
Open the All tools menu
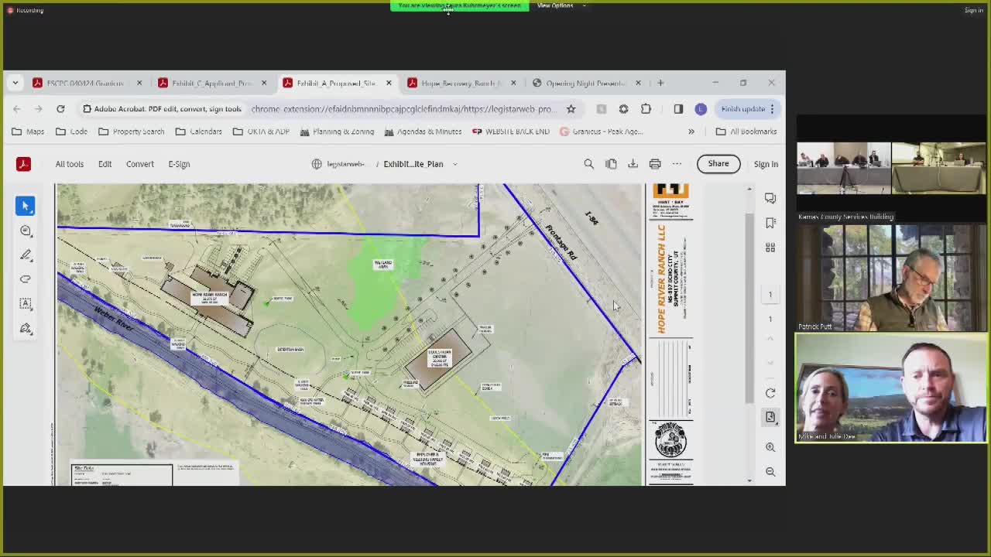[x=70, y=164]
